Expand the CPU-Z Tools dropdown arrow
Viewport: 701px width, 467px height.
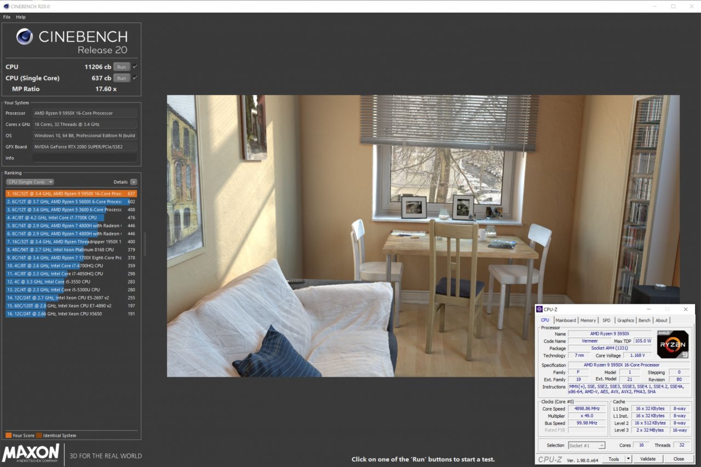click(628, 459)
